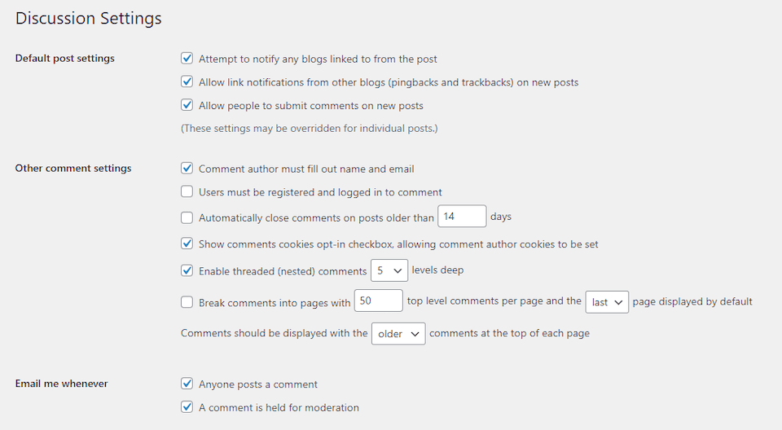Screen dimensions: 782x430
Task: Uncheck 'Comment author must fill out name'
Action: 187,169
